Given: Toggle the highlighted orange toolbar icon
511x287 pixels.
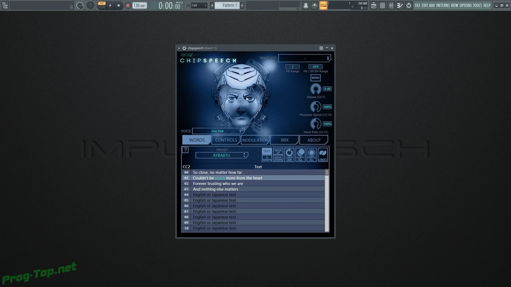Looking at the screenshot, I should tap(324, 6).
